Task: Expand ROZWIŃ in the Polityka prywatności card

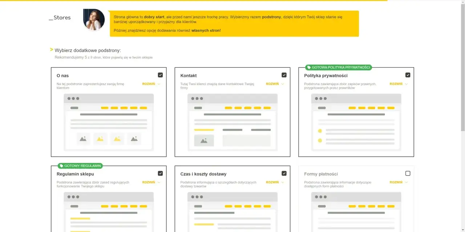Action: click(x=399, y=84)
